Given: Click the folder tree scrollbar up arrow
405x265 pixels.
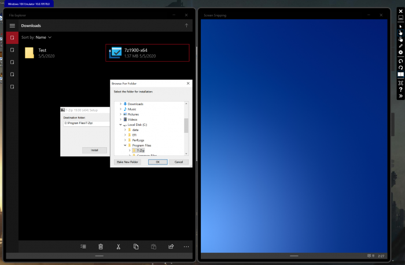Looking at the screenshot, I should pos(186,103).
